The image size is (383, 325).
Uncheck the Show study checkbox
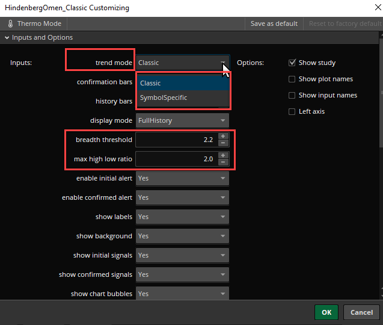pos(292,63)
